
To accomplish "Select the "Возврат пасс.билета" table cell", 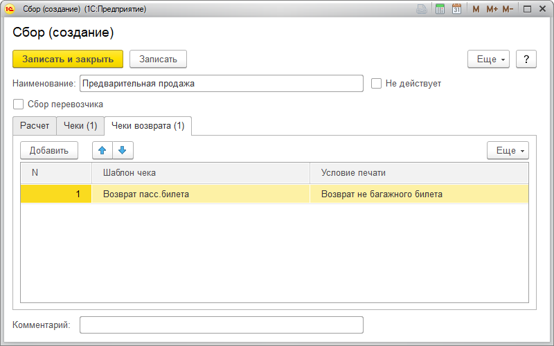I will 200,194.
